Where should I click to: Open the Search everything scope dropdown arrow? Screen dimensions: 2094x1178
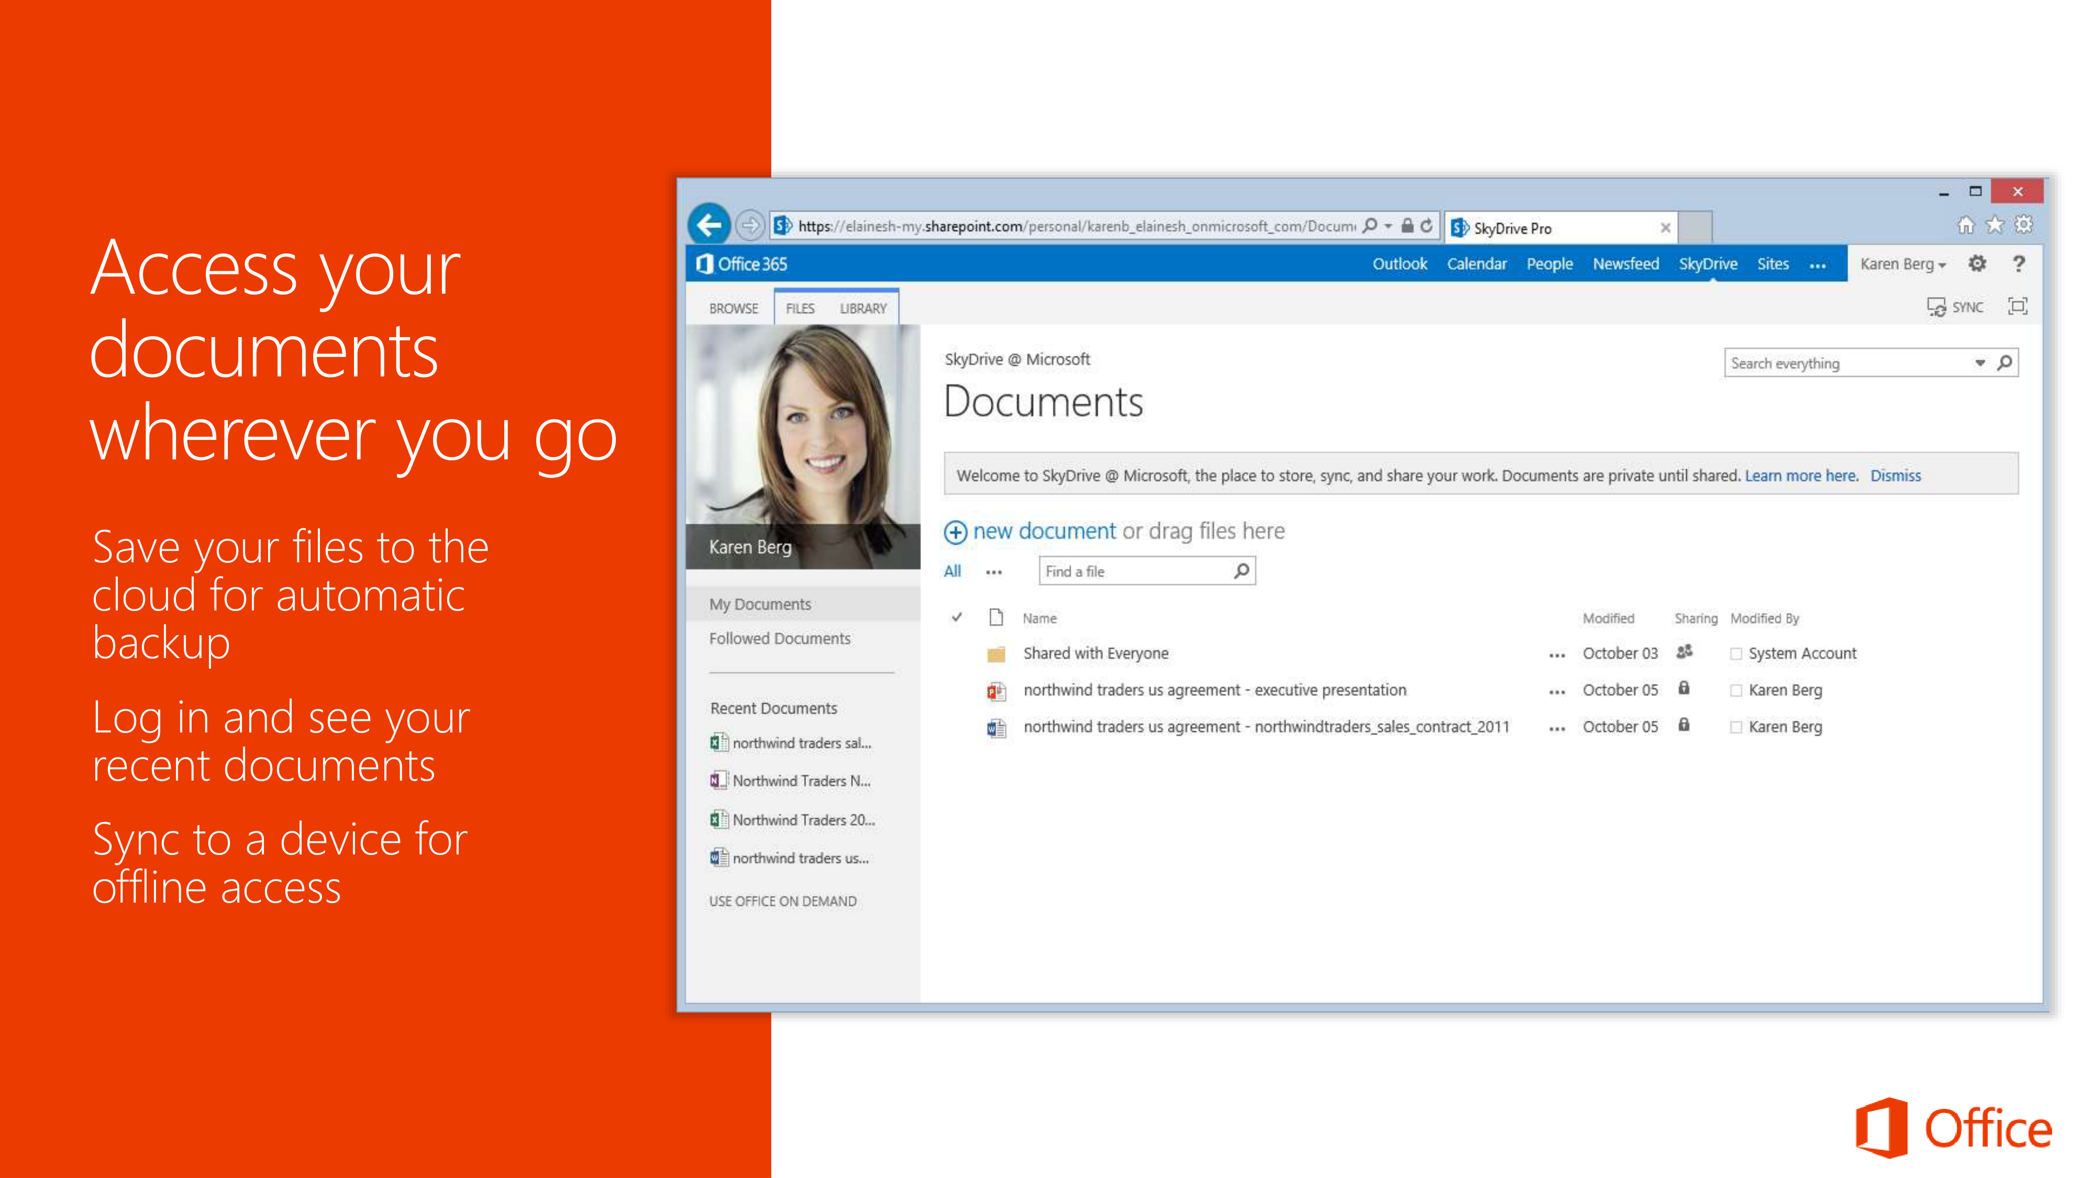(1980, 363)
